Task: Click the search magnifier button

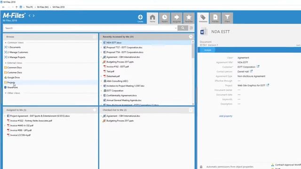Action: tap(182, 28)
